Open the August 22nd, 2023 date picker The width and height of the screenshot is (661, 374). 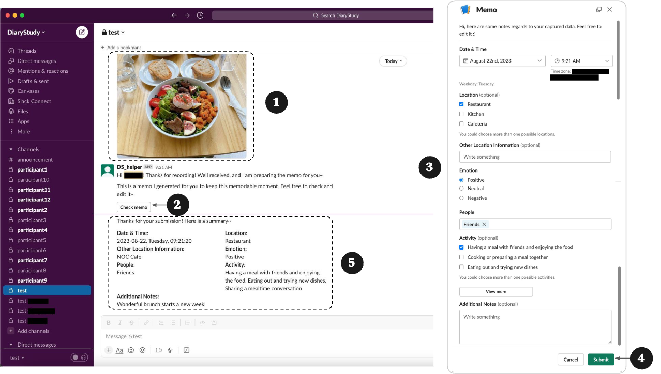click(x=502, y=60)
